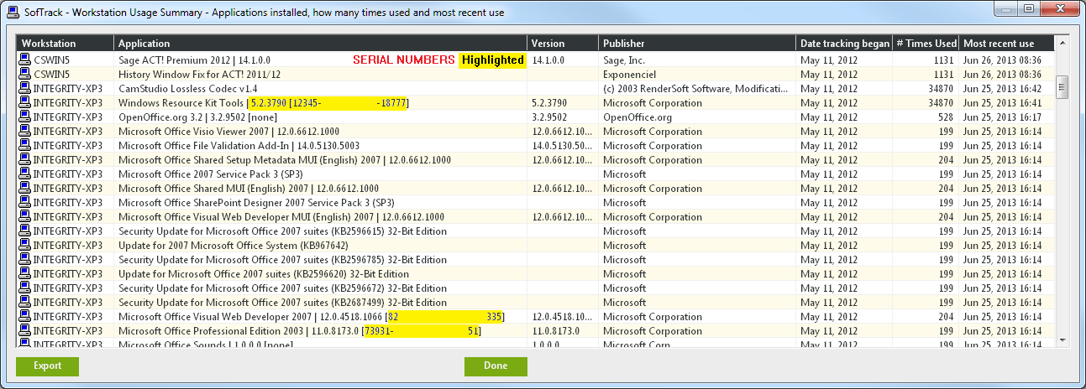Image resolution: width=1086 pixels, height=389 pixels.
Task: Click workstation icon in Office Visio Viewer 2007 row
Action: click(24, 132)
